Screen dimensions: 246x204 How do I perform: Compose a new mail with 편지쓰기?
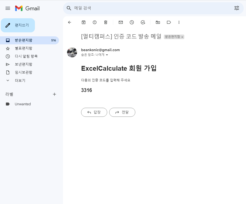18,25
